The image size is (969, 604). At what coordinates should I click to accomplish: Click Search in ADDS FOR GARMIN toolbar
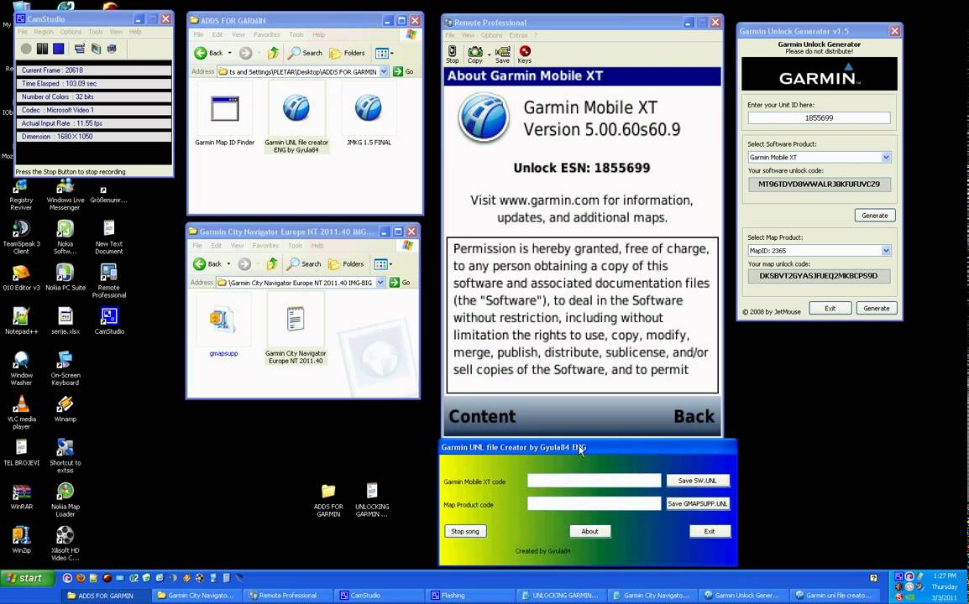306,53
